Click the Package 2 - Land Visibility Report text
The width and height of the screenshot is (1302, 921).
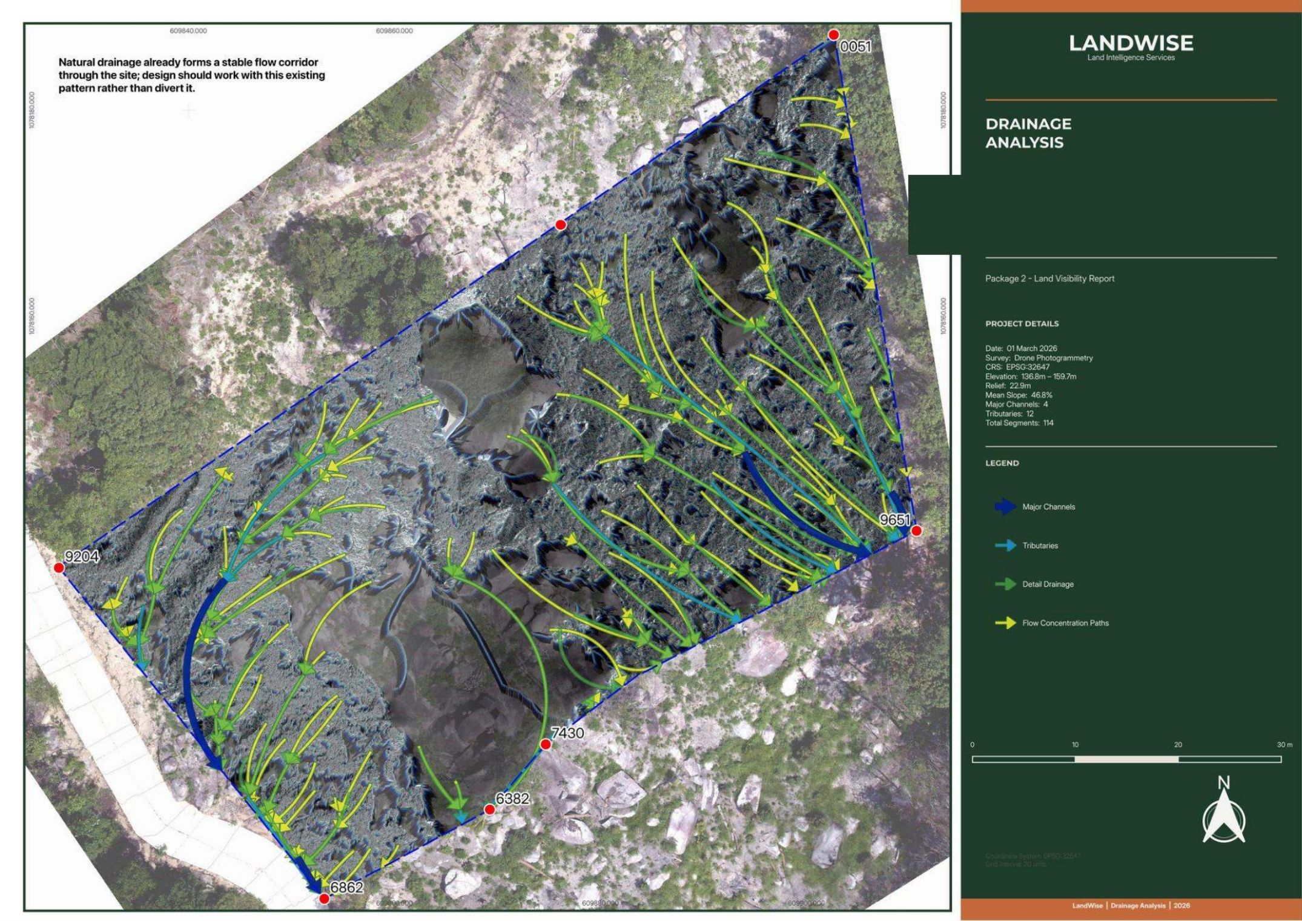coord(1049,279)
